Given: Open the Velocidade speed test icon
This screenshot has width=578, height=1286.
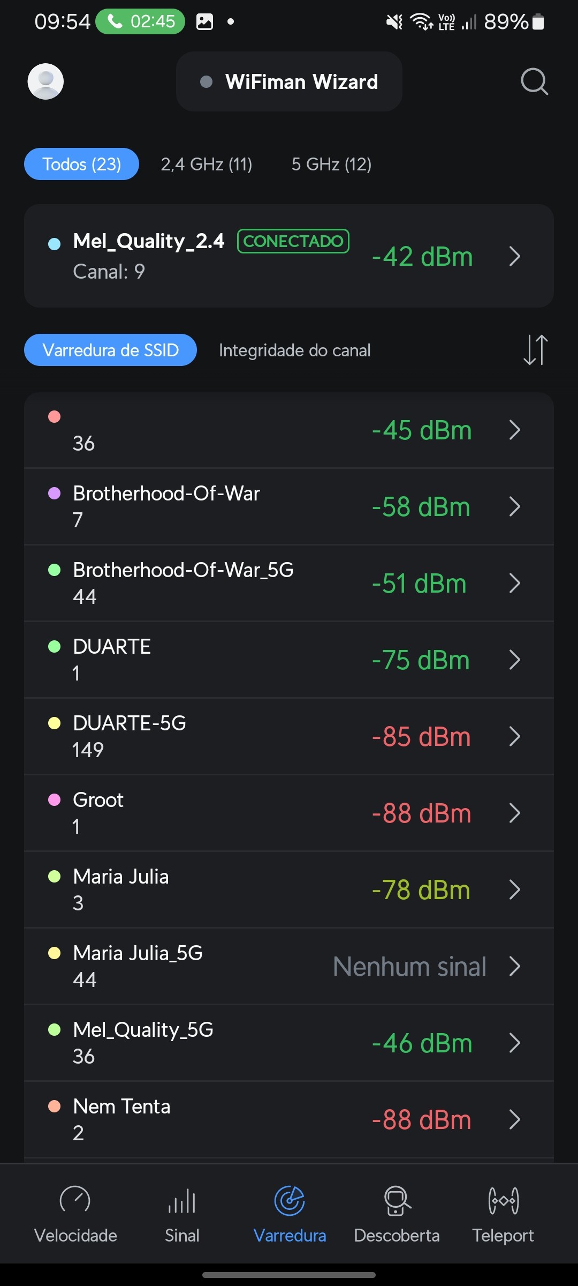Looking at the screenshot, I should click(x=75, y=1200).
